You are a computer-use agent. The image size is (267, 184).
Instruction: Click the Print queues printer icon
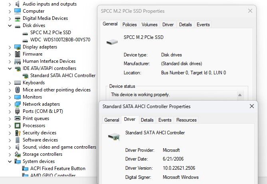pos(18,118)
